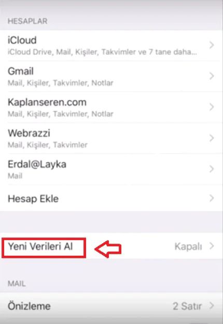Open the iCloud account settings
This screenshot has height=324, width=223.
click(112, 45)
